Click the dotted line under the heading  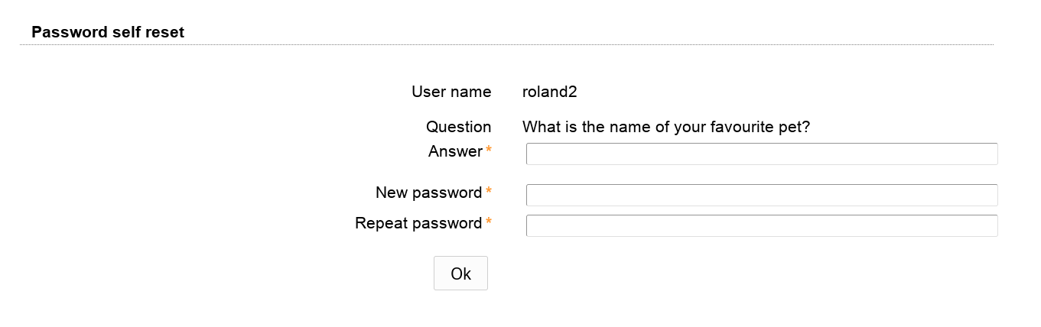click(x=506, y=45)
